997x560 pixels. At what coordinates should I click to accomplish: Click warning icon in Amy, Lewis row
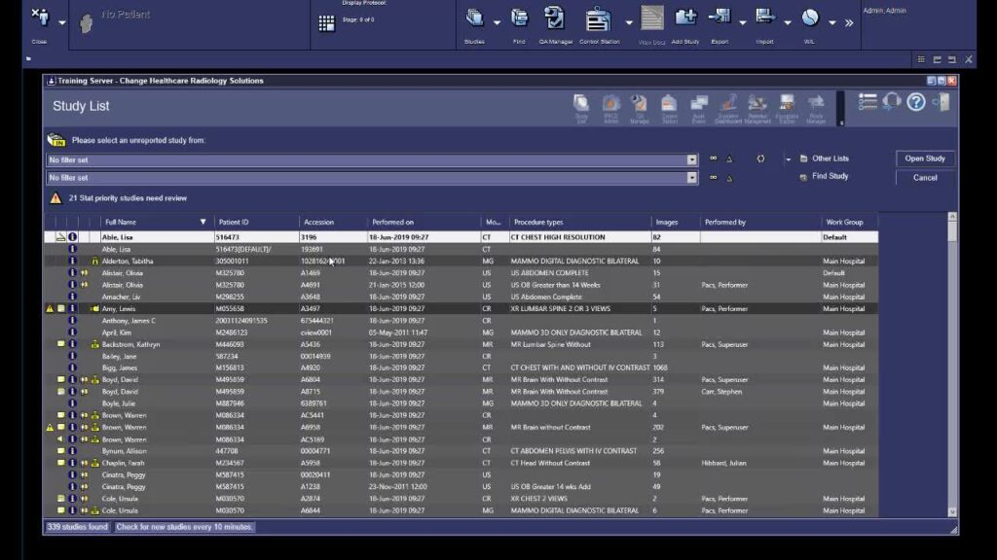[x=50, y=308]
